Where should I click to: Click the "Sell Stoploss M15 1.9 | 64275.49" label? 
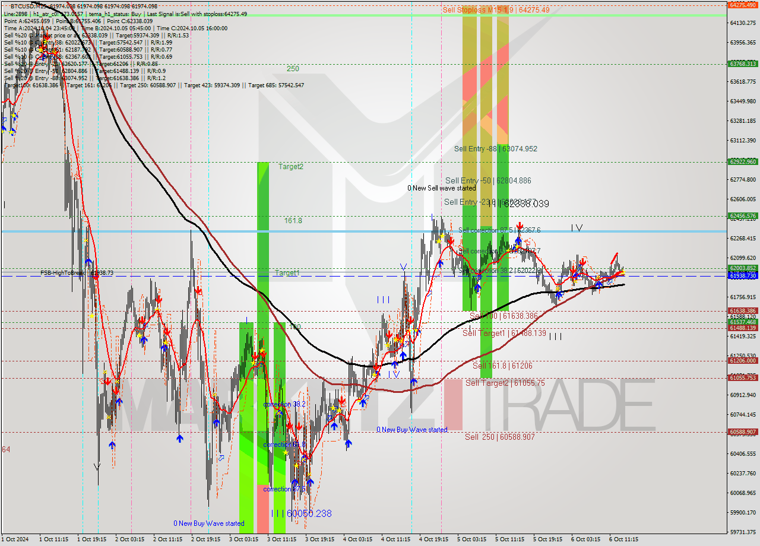pyautogui.click(x=496, y=9)
